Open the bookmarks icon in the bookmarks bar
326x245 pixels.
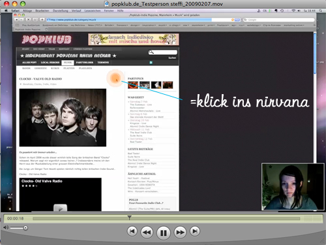click(17, 25)
